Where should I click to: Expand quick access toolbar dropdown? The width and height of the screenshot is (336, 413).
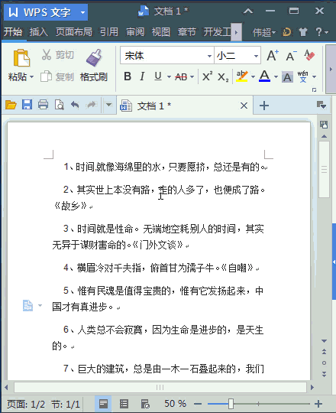(108, 105)
